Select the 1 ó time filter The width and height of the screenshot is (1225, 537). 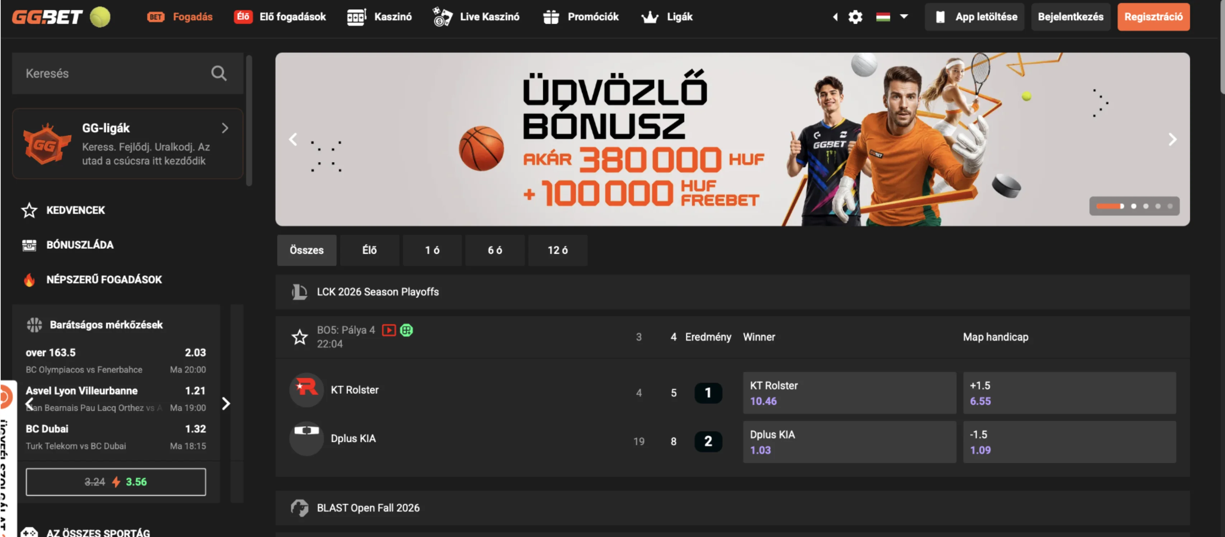click(432, 250)
